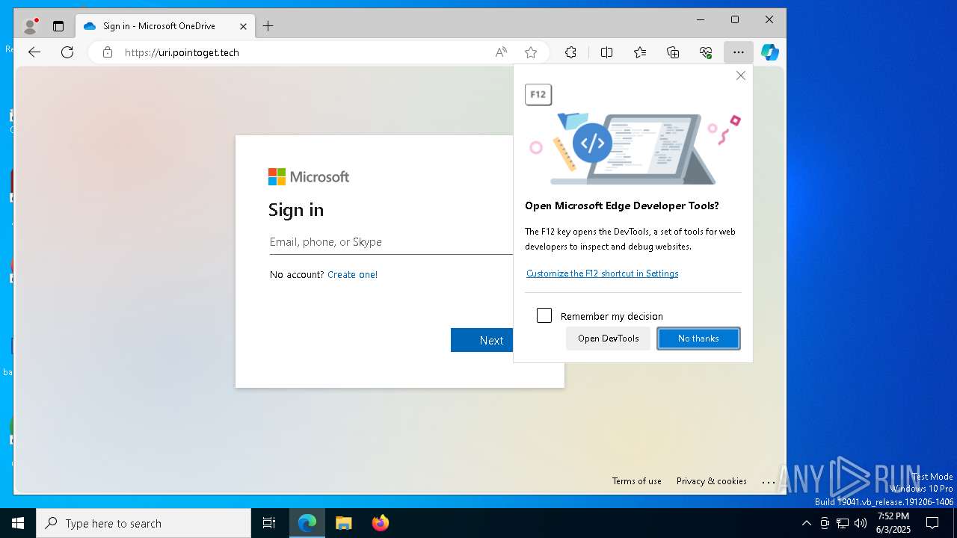Screen dimensions: 957x538
Task: Check Remember my decision checkbox
Action: [544, 315]
